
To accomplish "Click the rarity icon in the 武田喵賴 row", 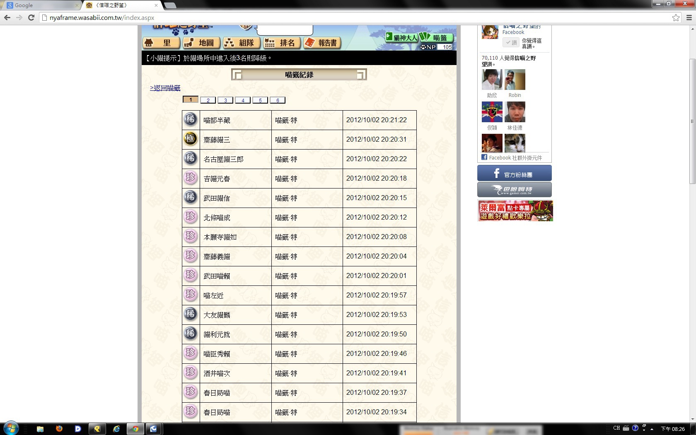I will pyautogui.click(x=190, y=275).
